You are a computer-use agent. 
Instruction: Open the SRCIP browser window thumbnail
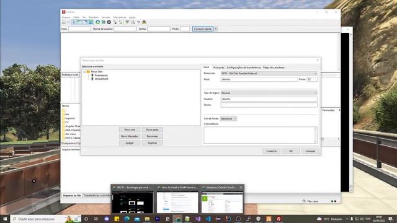tap(133, 199)
